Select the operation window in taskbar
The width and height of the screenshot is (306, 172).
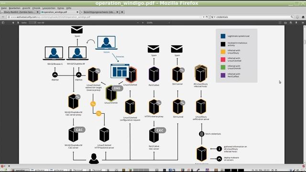pos(20,170)
